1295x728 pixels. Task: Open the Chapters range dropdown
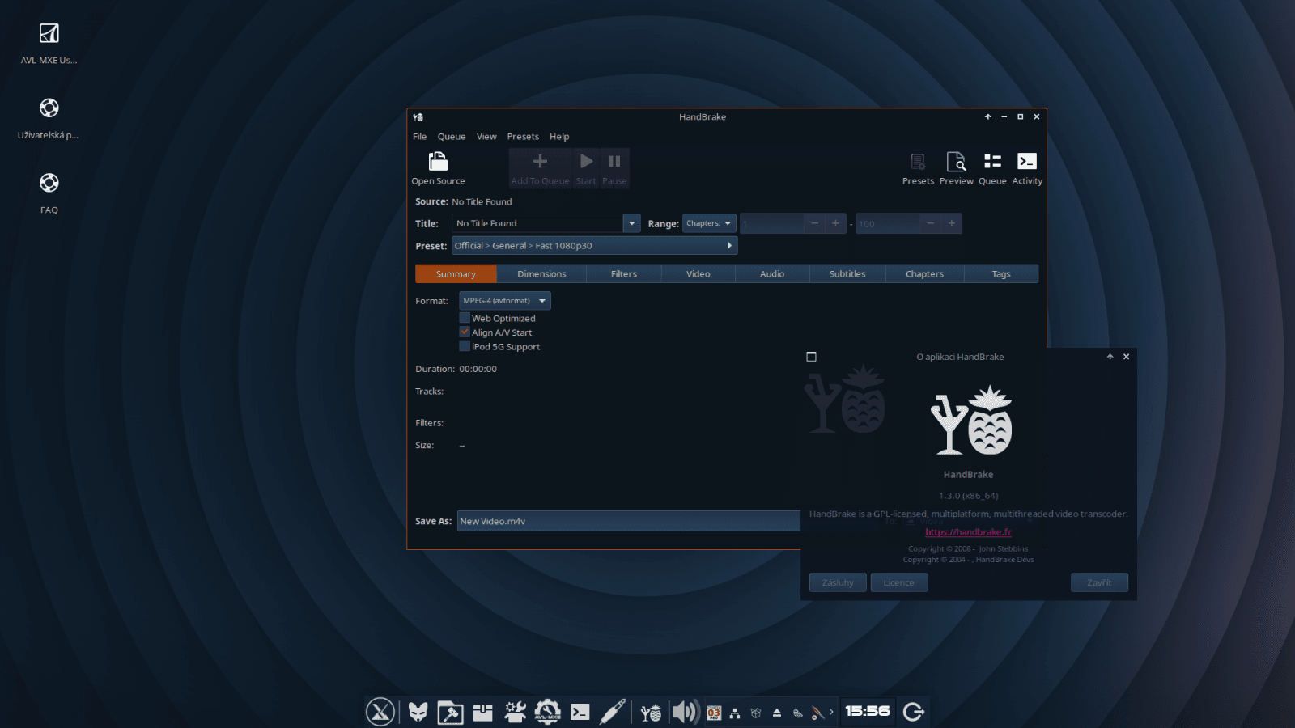coord(709,222)
